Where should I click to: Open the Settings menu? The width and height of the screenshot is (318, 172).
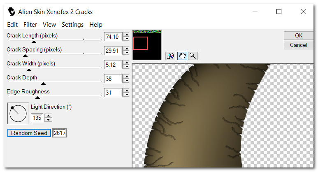(x=72, y=25)
